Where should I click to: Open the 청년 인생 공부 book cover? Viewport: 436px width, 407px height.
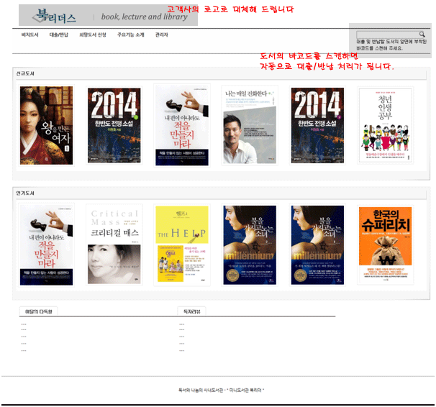click(386, 125)
